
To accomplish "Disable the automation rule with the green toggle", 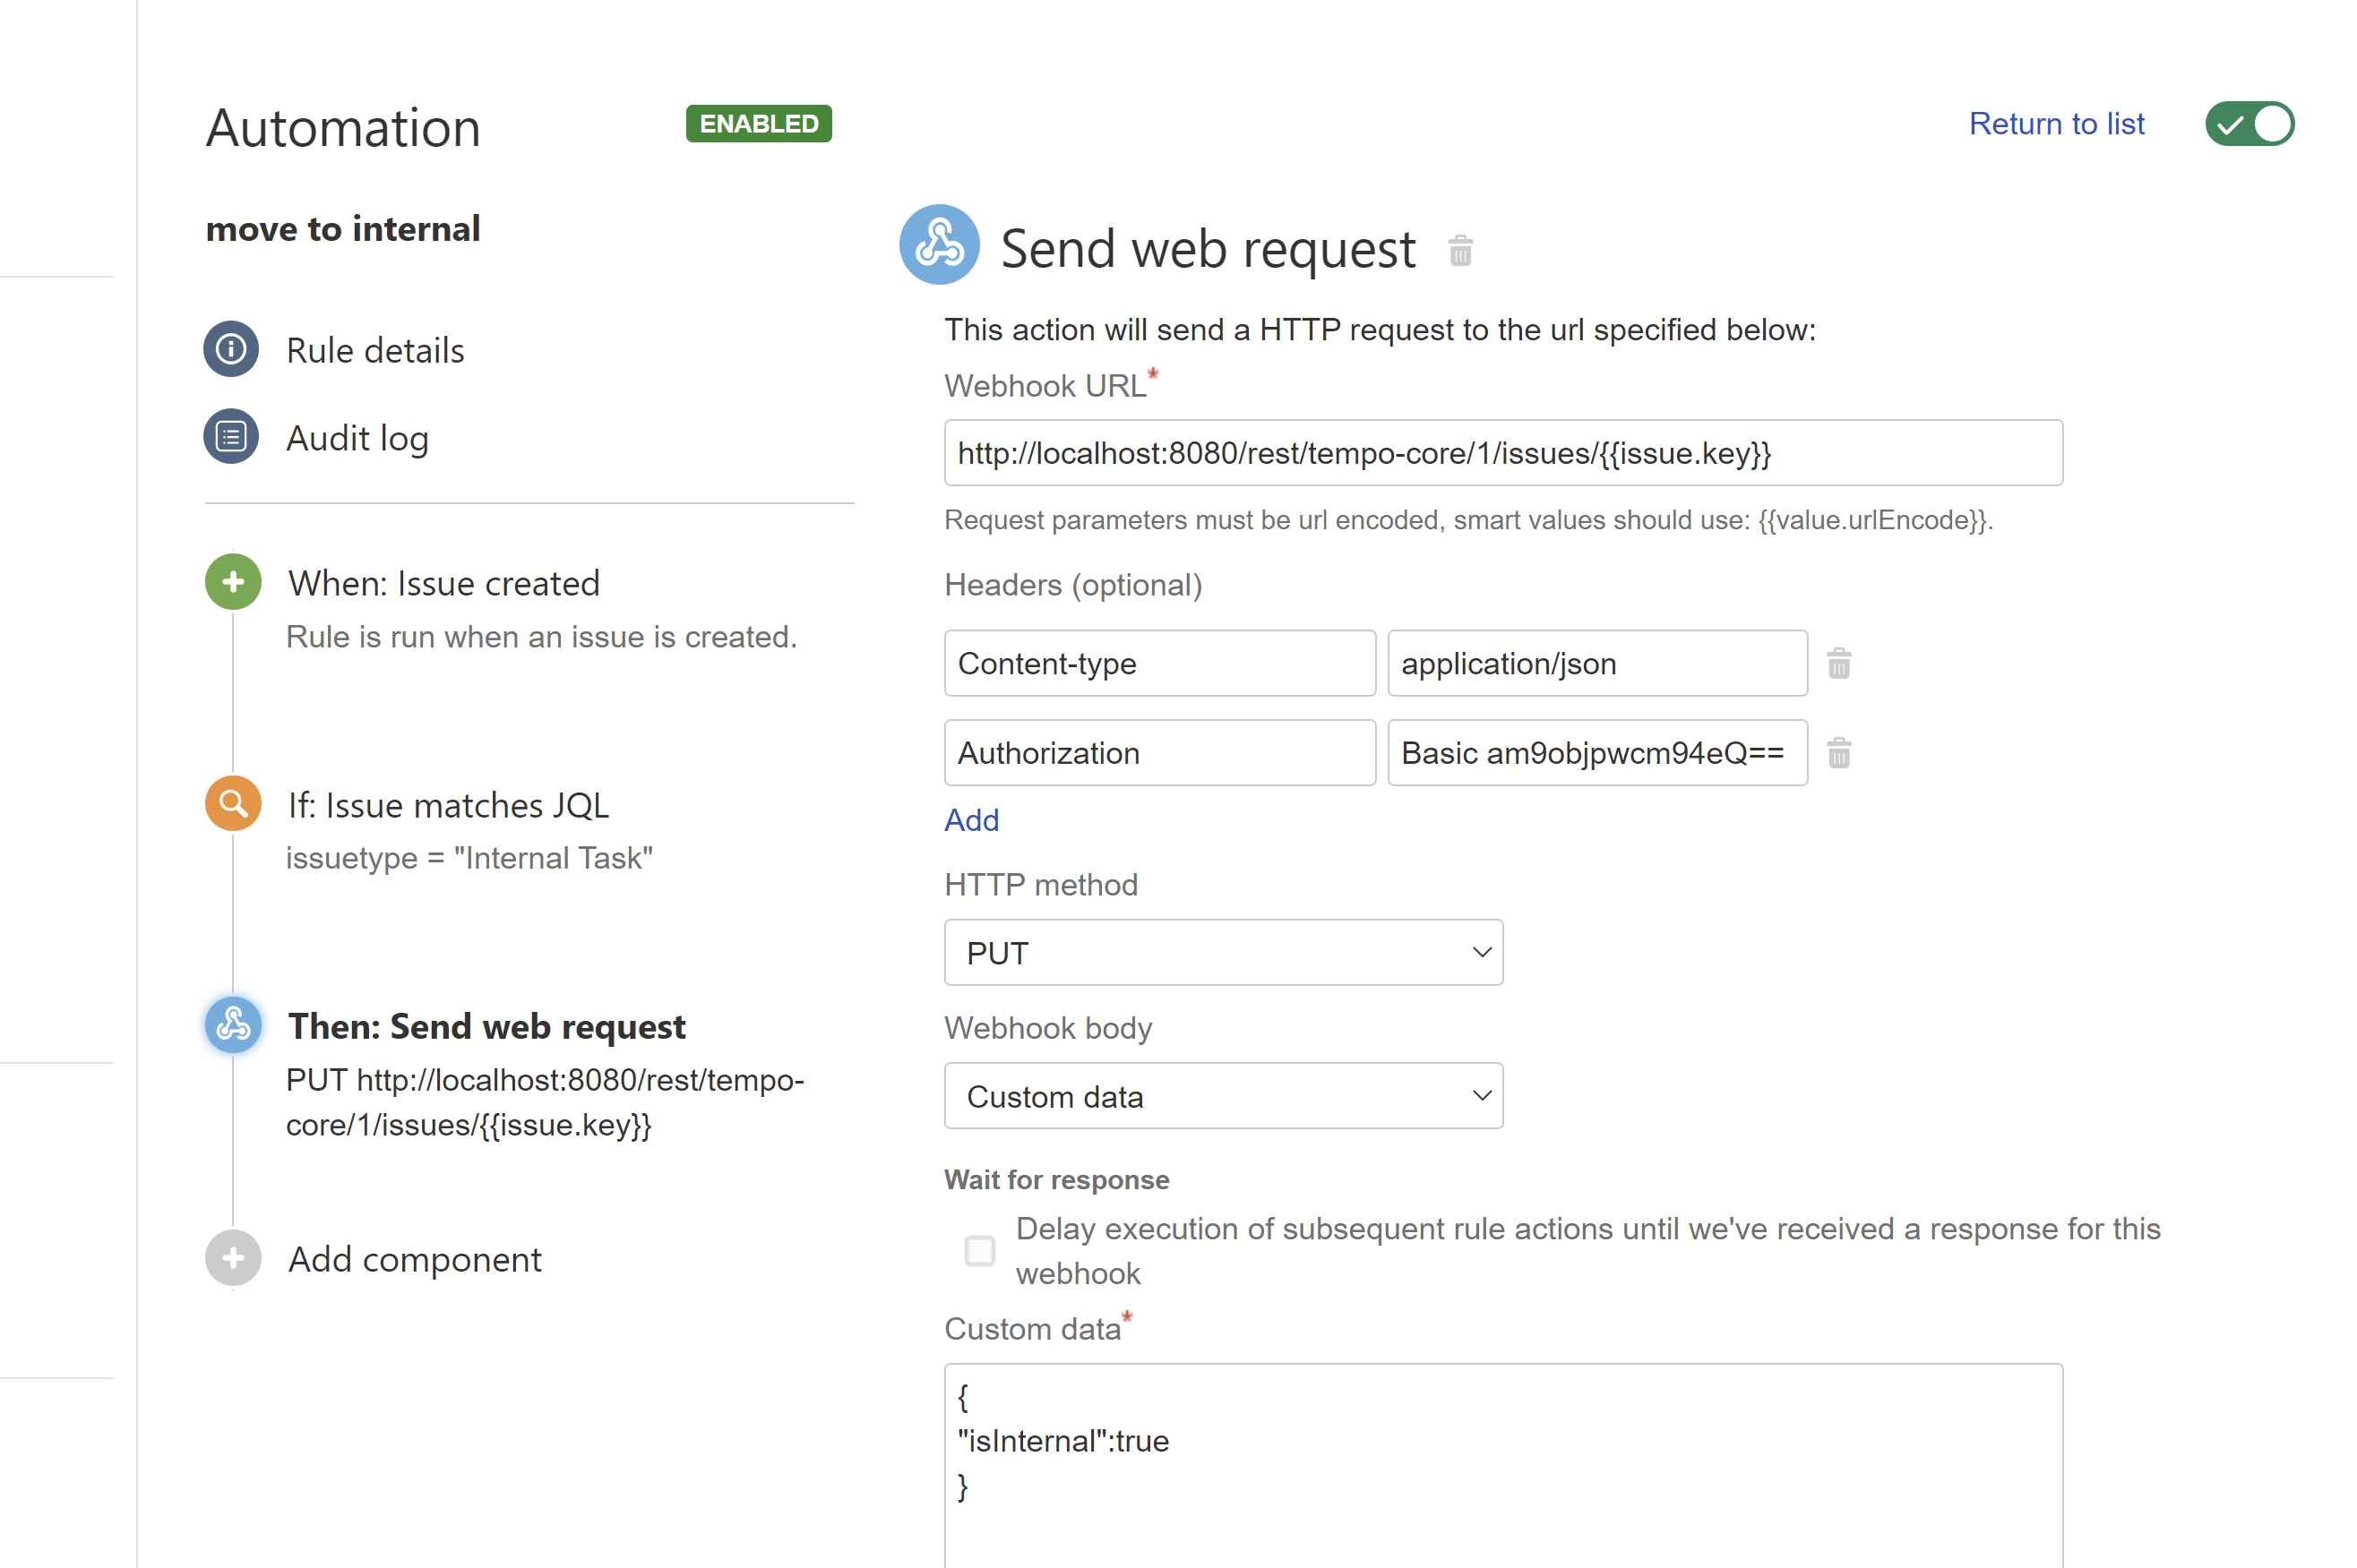I will click(x=2250, y=123).
